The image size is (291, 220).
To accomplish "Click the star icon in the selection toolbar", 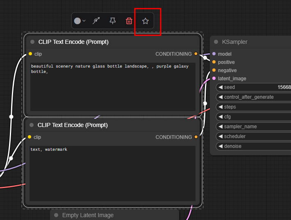I will [145, 21].
